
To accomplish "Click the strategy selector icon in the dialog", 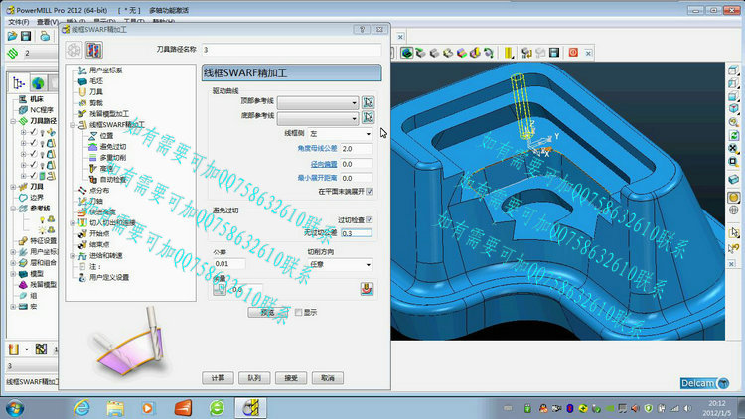I will click(93, 50).
